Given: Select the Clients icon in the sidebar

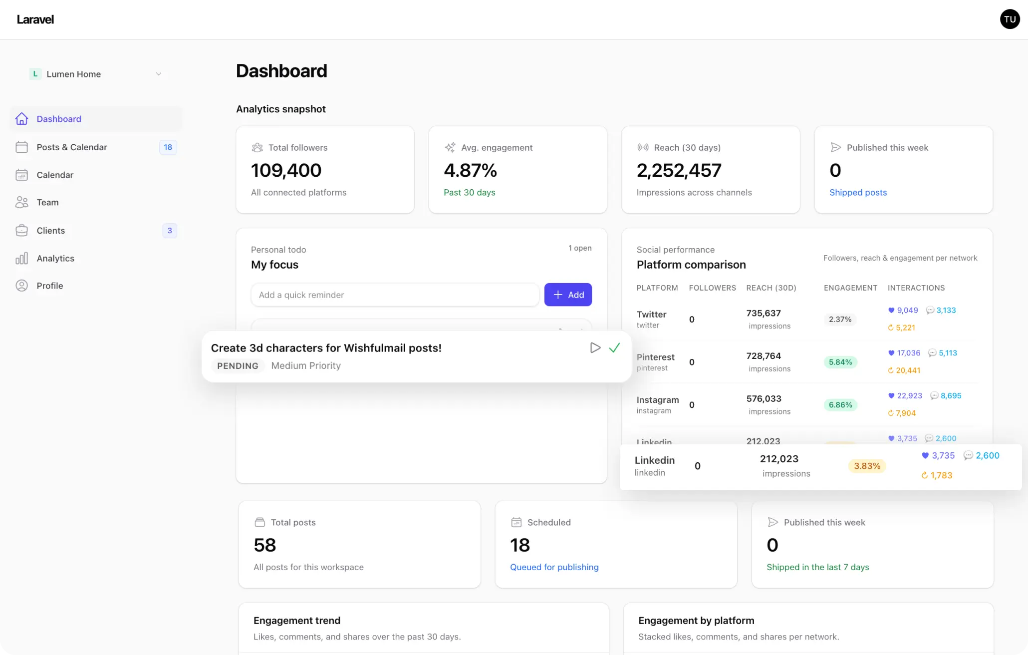Looking at the screenshot, I should pos(21,230).
